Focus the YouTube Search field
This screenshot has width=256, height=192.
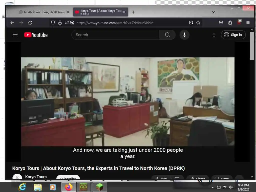click(115, 35)
